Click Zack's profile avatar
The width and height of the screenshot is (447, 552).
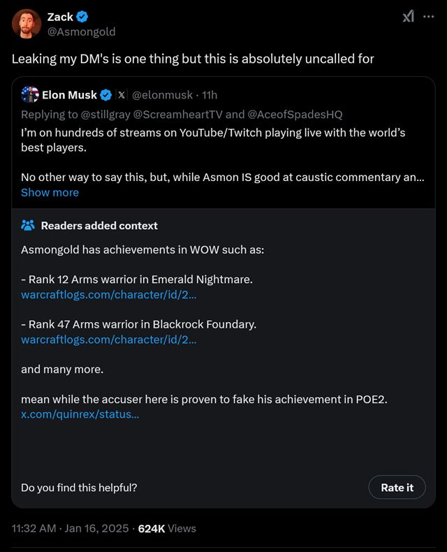coord(26,24)
